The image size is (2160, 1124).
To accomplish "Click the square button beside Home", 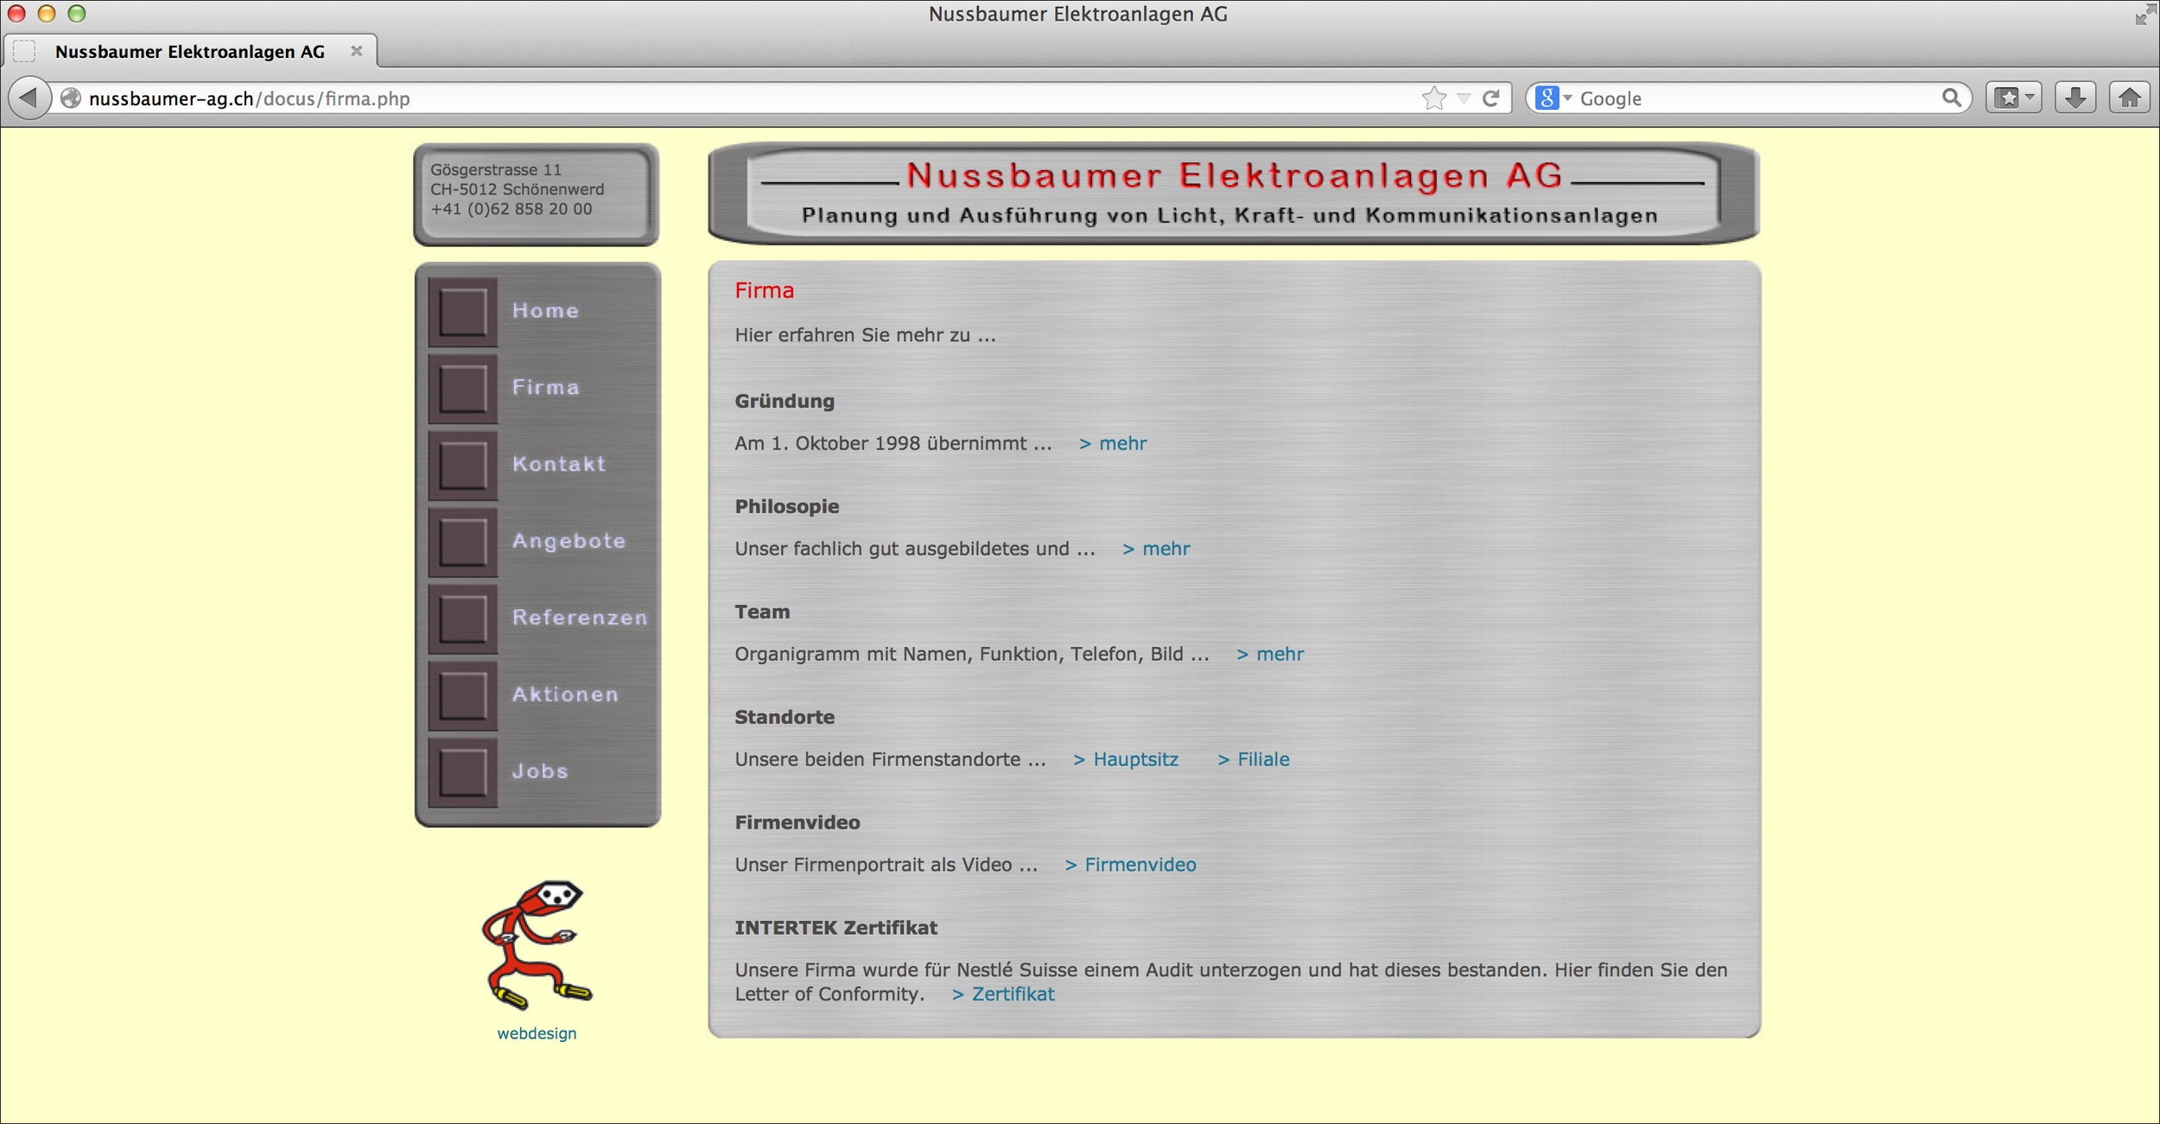I will pyautogui.click(x=463, y=312).
